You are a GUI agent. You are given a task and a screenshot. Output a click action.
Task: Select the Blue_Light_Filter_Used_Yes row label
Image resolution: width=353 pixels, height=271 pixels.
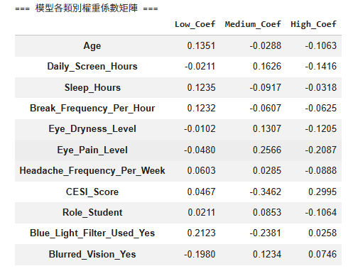[92, 233]
